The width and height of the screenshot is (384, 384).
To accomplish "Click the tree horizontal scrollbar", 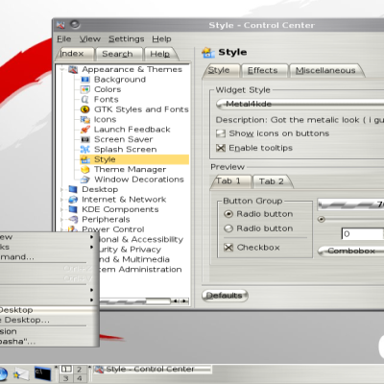I will (x=144, y=301).
